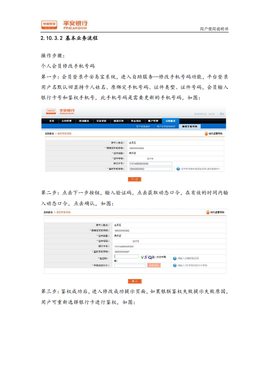
Task: Click the section heading 2.10.3.2 基本业务流程
Action: tap(69, 38)
